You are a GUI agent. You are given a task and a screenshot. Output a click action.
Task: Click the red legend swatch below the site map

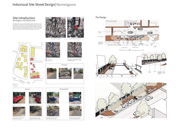coord(13,84)
